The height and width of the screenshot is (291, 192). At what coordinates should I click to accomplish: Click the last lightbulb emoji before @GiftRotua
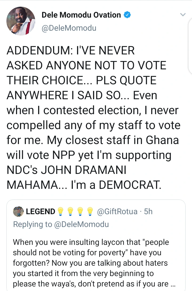[90, 212]
